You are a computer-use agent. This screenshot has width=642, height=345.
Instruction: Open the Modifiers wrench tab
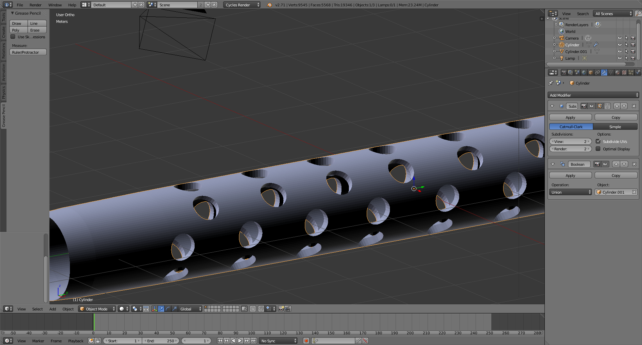click(x=604, y=72)
